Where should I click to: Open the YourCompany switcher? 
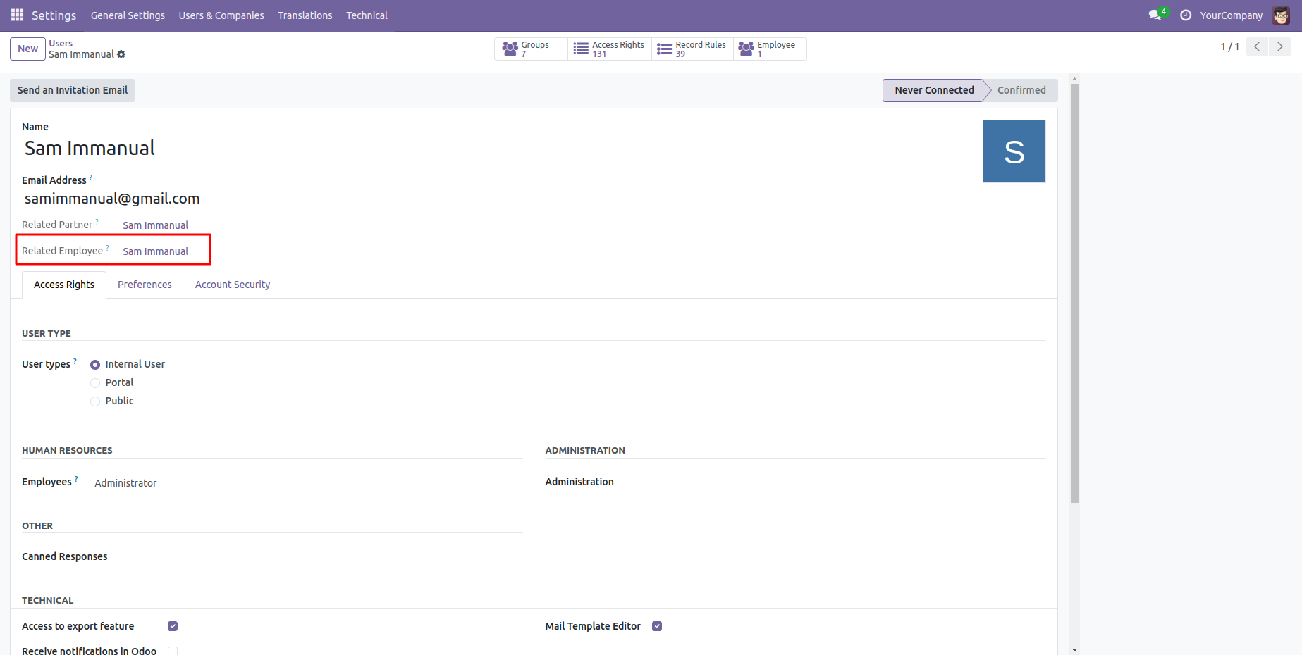(x=1231, y=15)
